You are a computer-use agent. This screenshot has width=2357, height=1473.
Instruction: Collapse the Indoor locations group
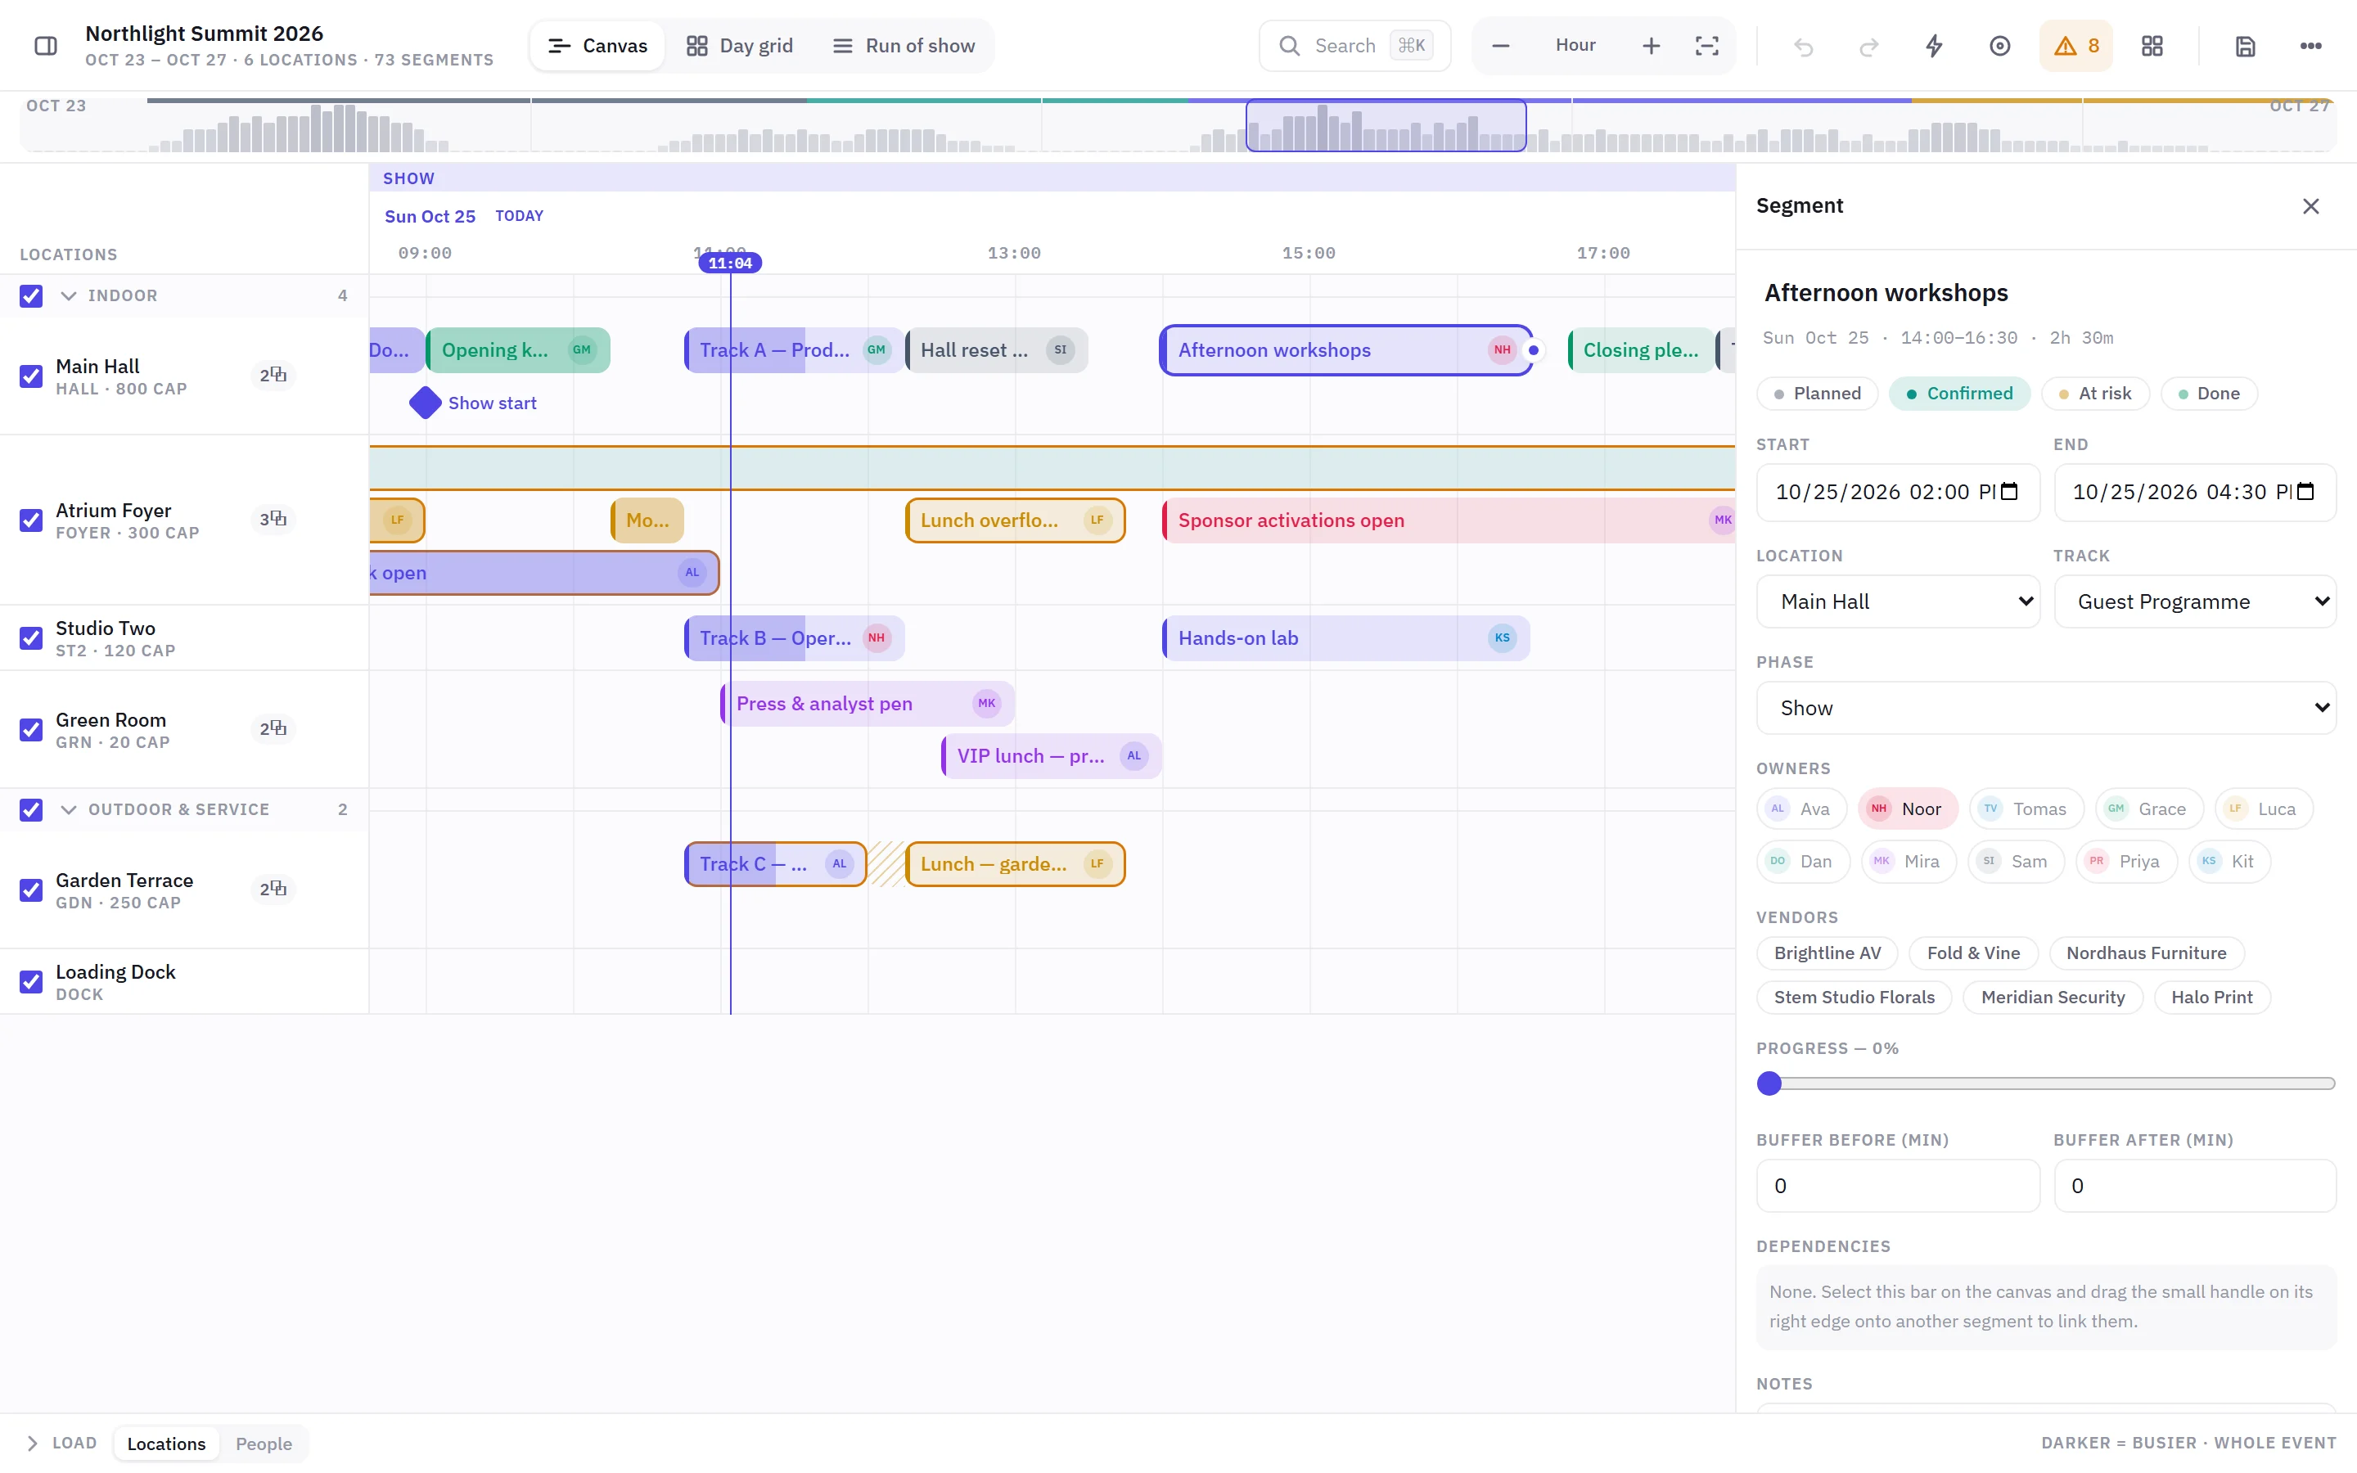(68, 295)
